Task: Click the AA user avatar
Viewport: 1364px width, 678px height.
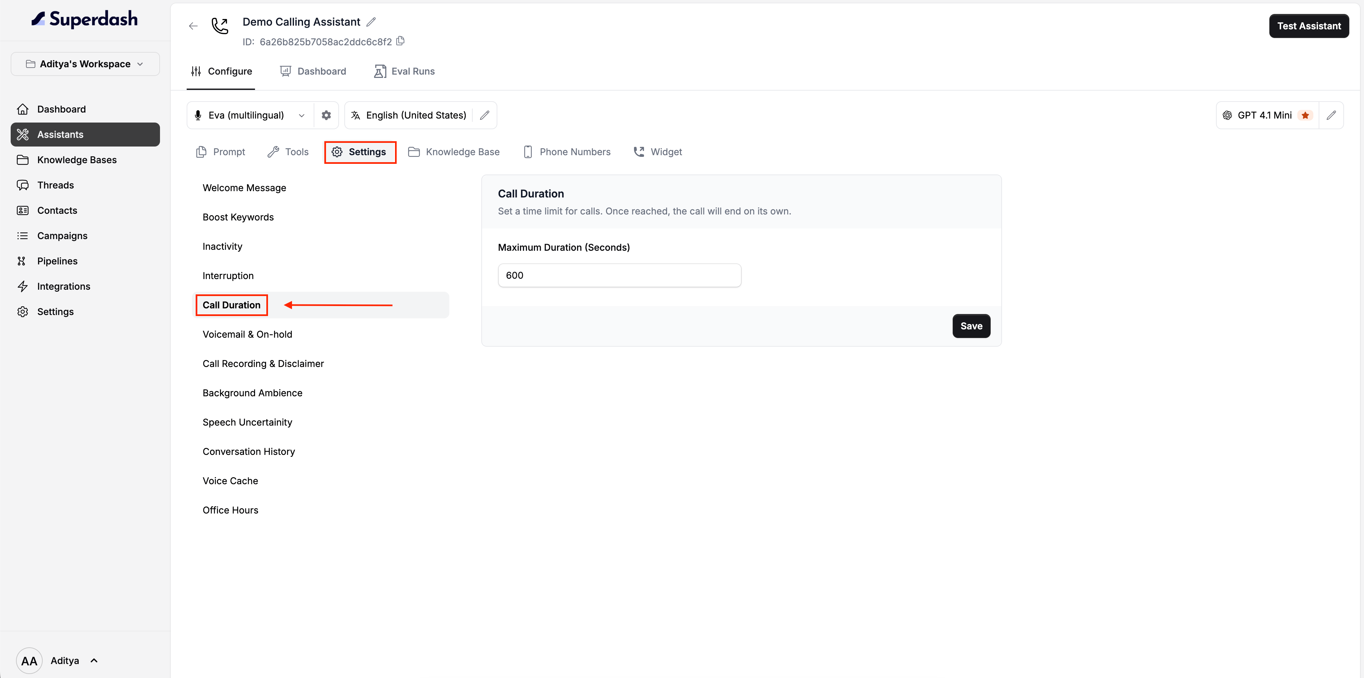Action: [29, 661]
